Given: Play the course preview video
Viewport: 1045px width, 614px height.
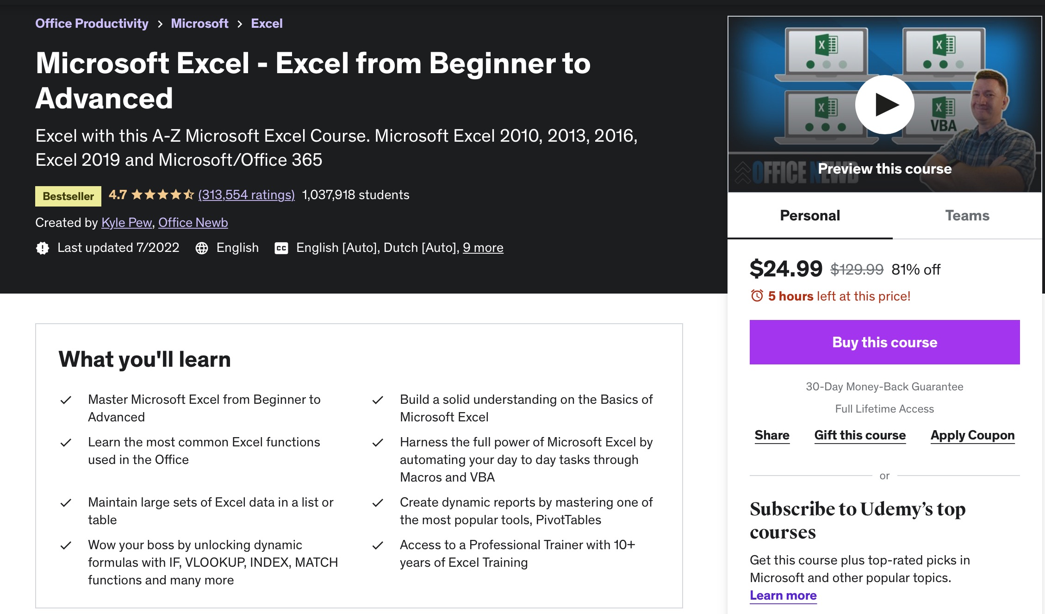Looking at the screenshot, I should coord(884,105).
